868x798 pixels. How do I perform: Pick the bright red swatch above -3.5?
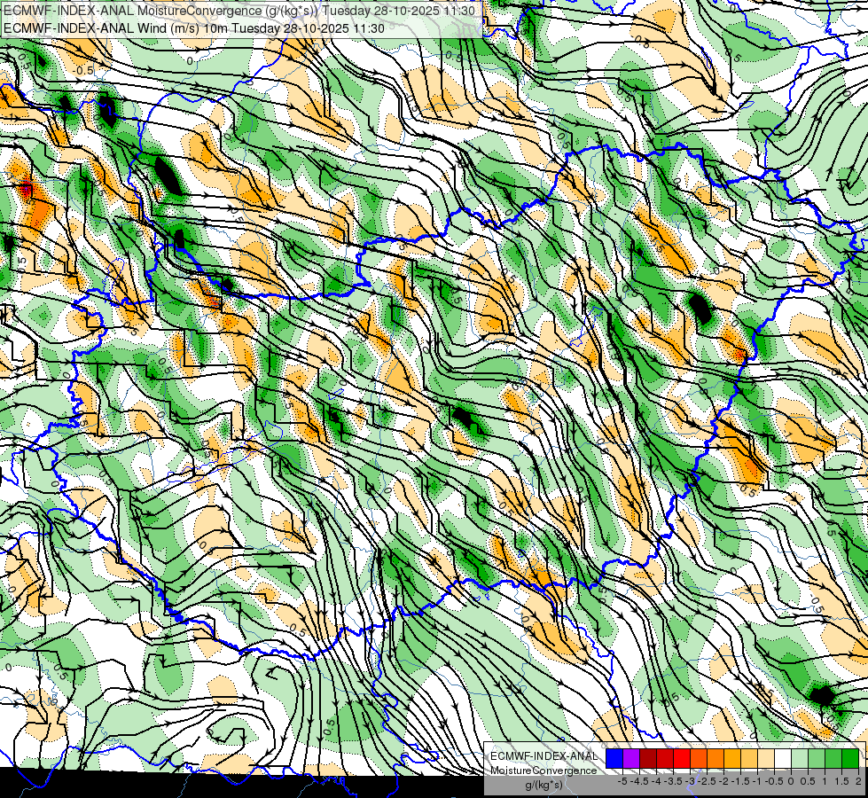click(x=682, y=758)
